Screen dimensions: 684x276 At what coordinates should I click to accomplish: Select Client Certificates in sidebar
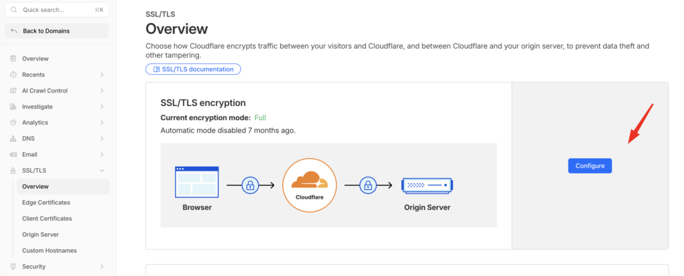47,219
